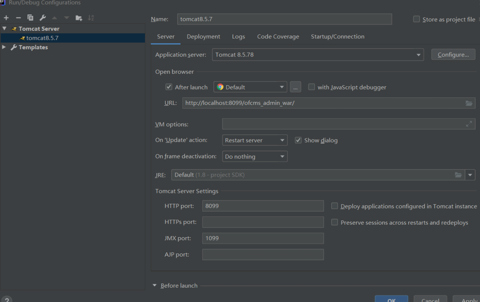Viewport: 480px width, 302px height.
Task: Click OK button
Action: coord(392,299)
